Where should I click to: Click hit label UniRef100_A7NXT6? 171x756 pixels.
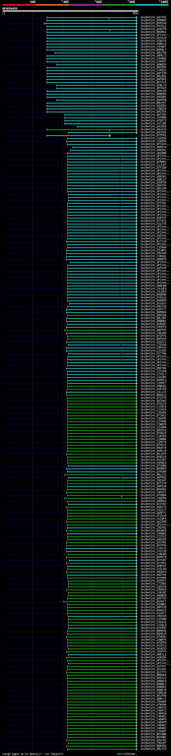point(153,41)
